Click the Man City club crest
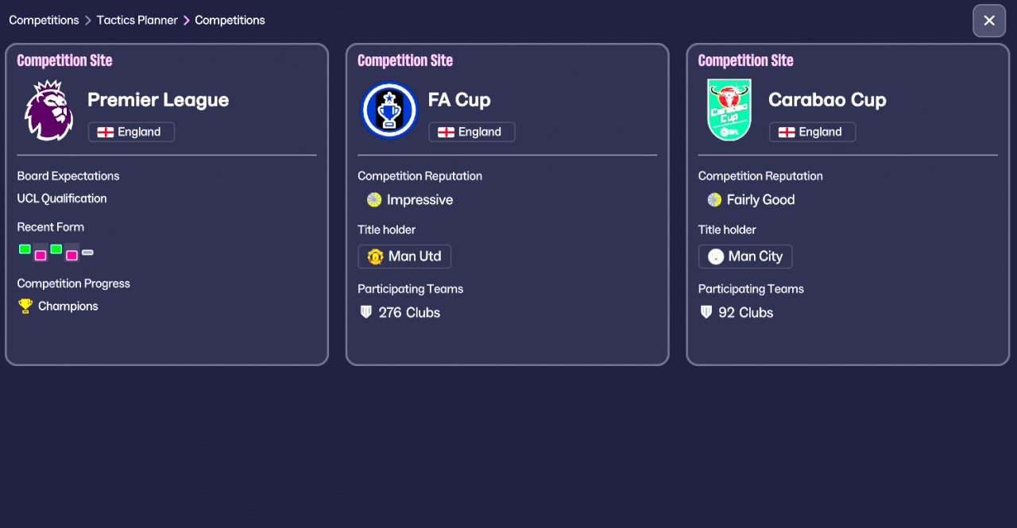 coord(716,256)
